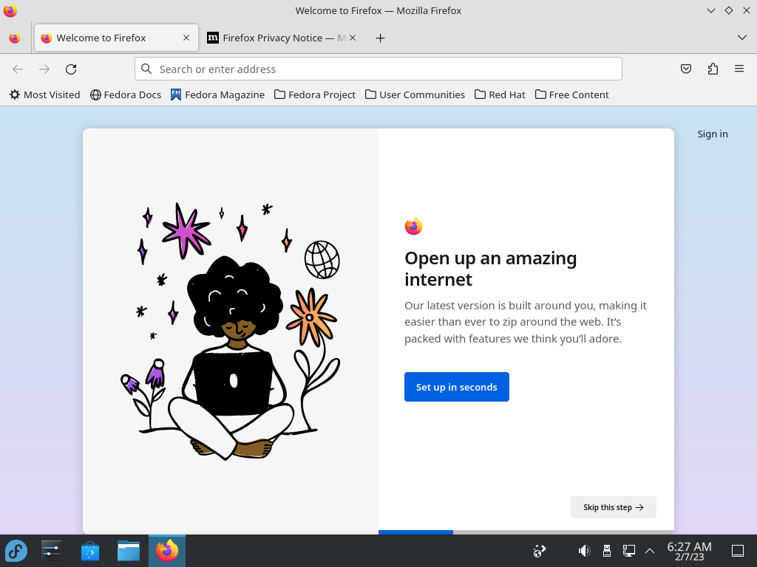Open Most Visited bookmarks
Screen dimensions: 757x567
tap(45, 94)
